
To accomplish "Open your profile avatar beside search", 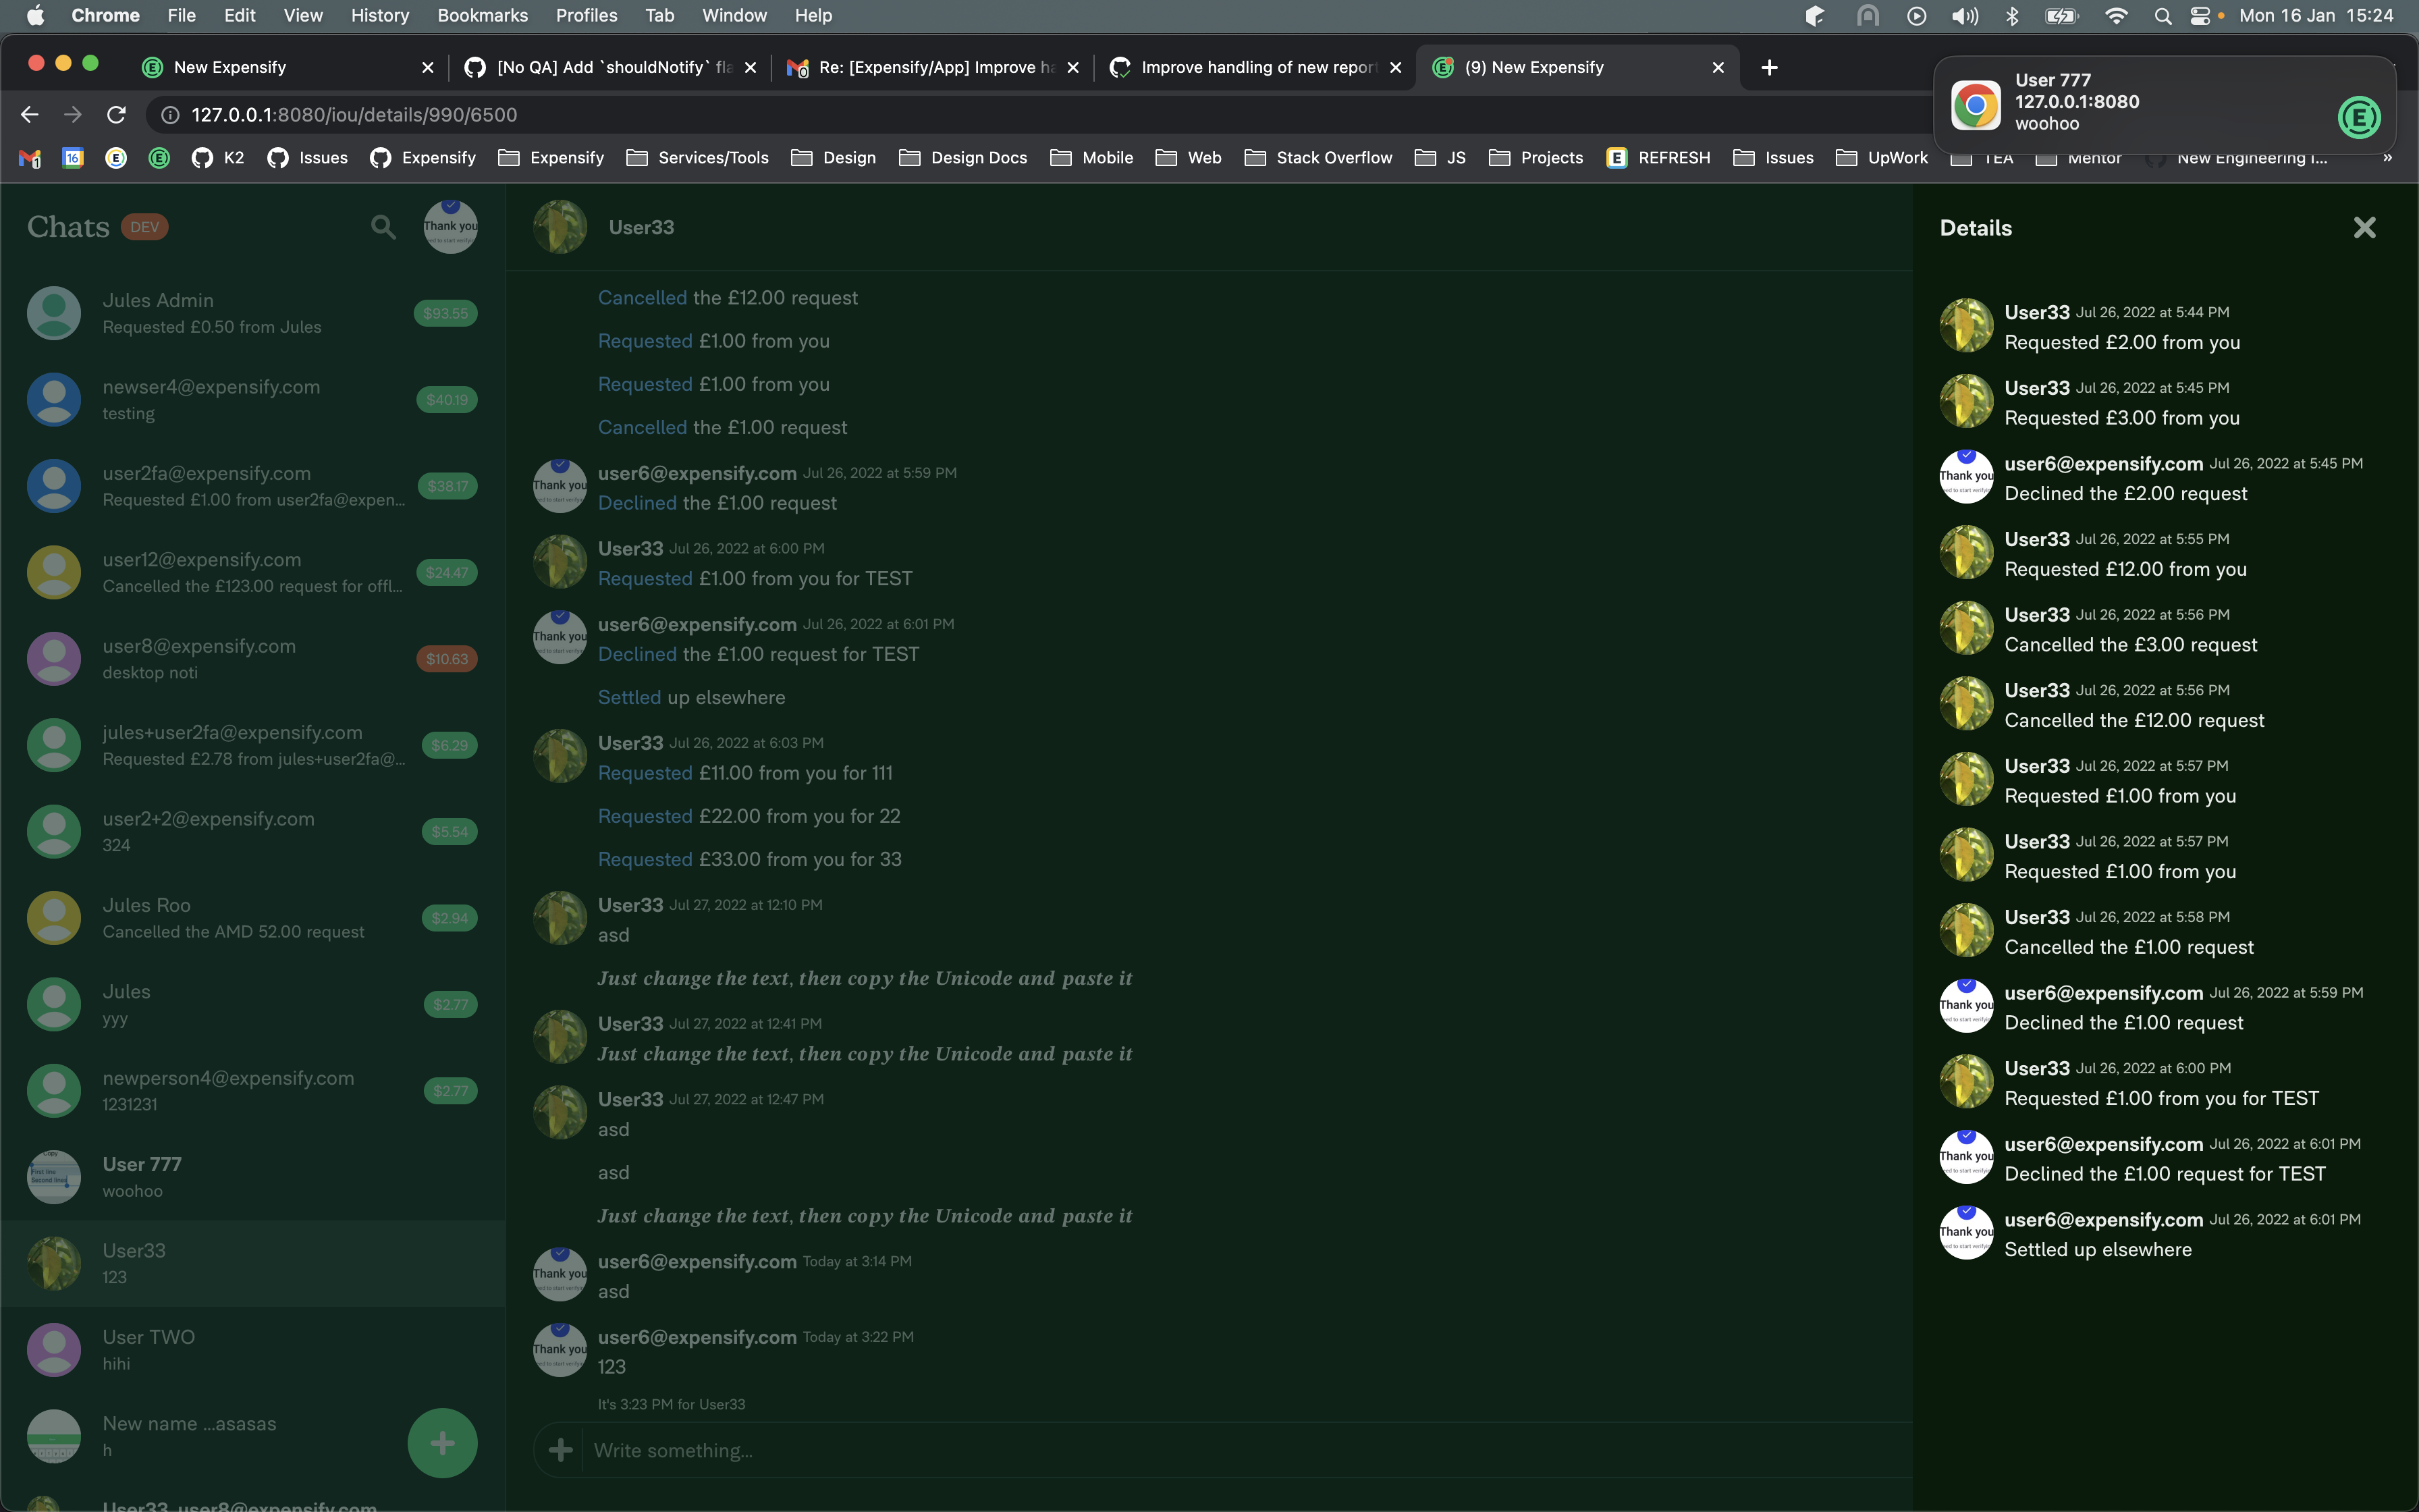I will point(450,227).
